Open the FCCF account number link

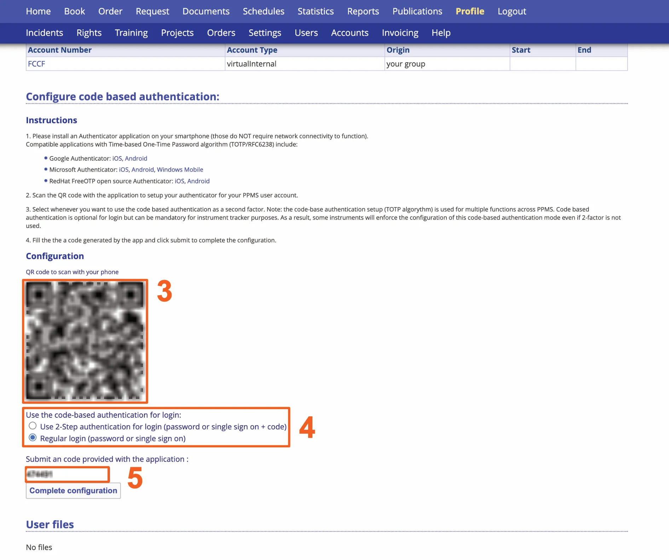click(36, 64)
